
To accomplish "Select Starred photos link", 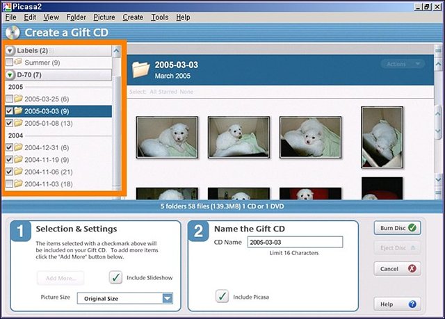I will 165,91.
